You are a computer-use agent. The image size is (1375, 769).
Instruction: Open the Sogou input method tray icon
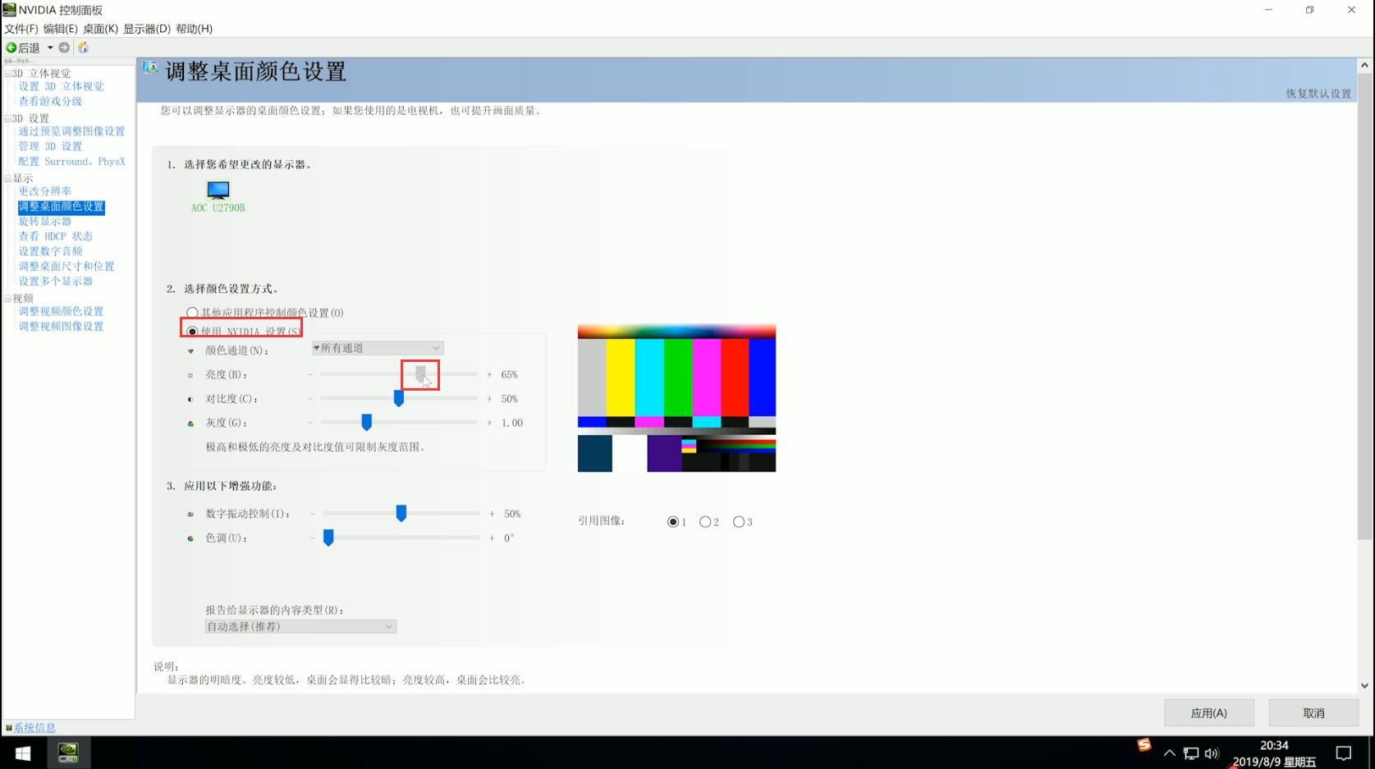tap(1144, 744)
